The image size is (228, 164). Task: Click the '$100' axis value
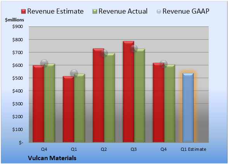[x=17, y=129]
